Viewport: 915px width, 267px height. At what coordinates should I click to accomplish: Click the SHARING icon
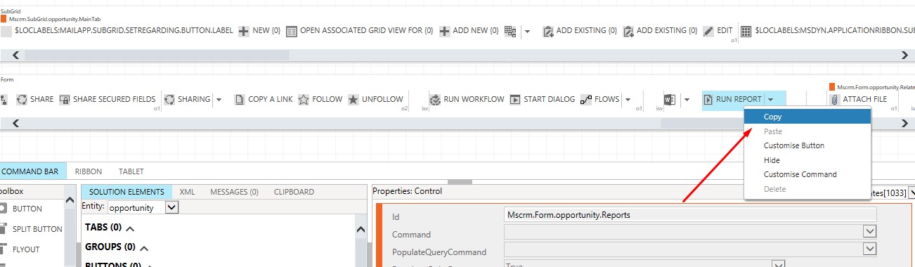[169, 99]
